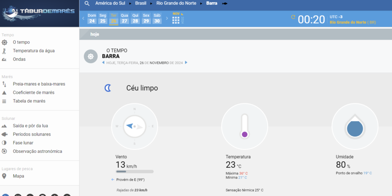Viewport: 392px width, 196px height.
Task: Click the list icon for Tabela de marés
Action: [x=4, y=101]
